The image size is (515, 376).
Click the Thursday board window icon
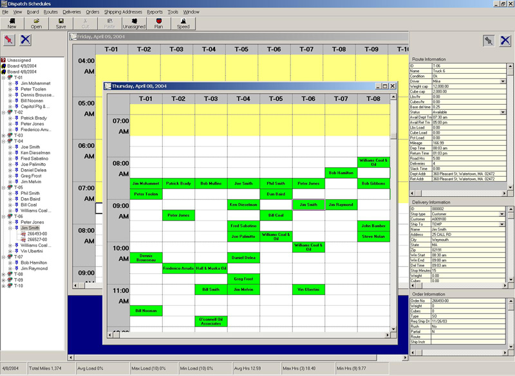[108, 86]
